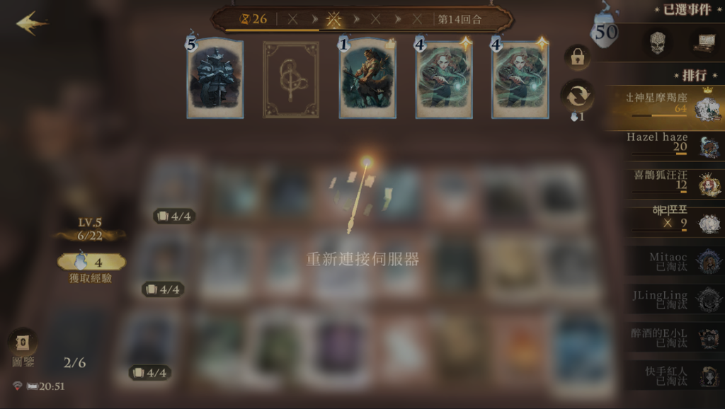This screenshot has height=409, width=725.
Task: Open JLingLing eliminated player avatar
Action: pyautogui.click(x=709, y=299)
